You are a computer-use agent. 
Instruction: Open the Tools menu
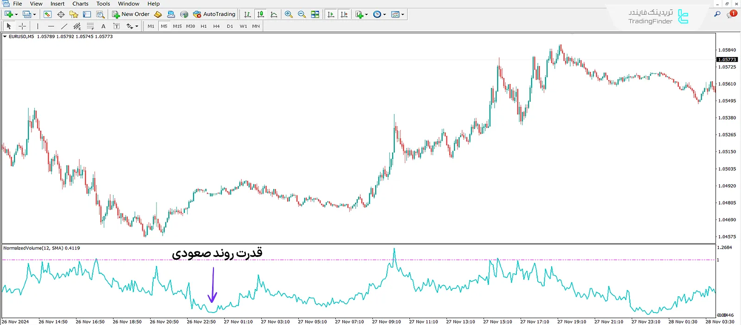coord(103,4)
